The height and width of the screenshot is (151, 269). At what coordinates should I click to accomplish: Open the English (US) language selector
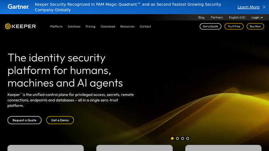pos(237,17)
